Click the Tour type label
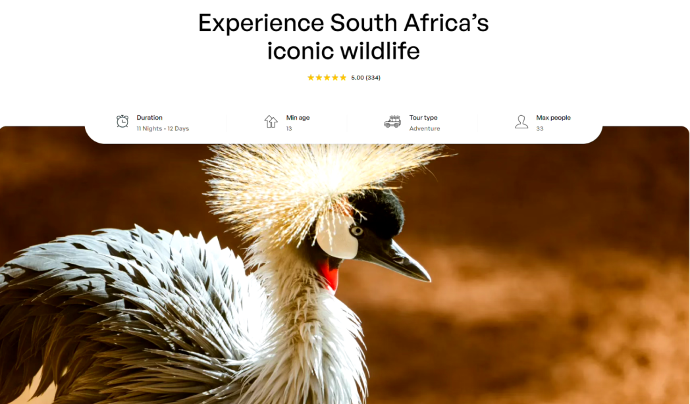The image size is (690, 404). coord(423,117)
